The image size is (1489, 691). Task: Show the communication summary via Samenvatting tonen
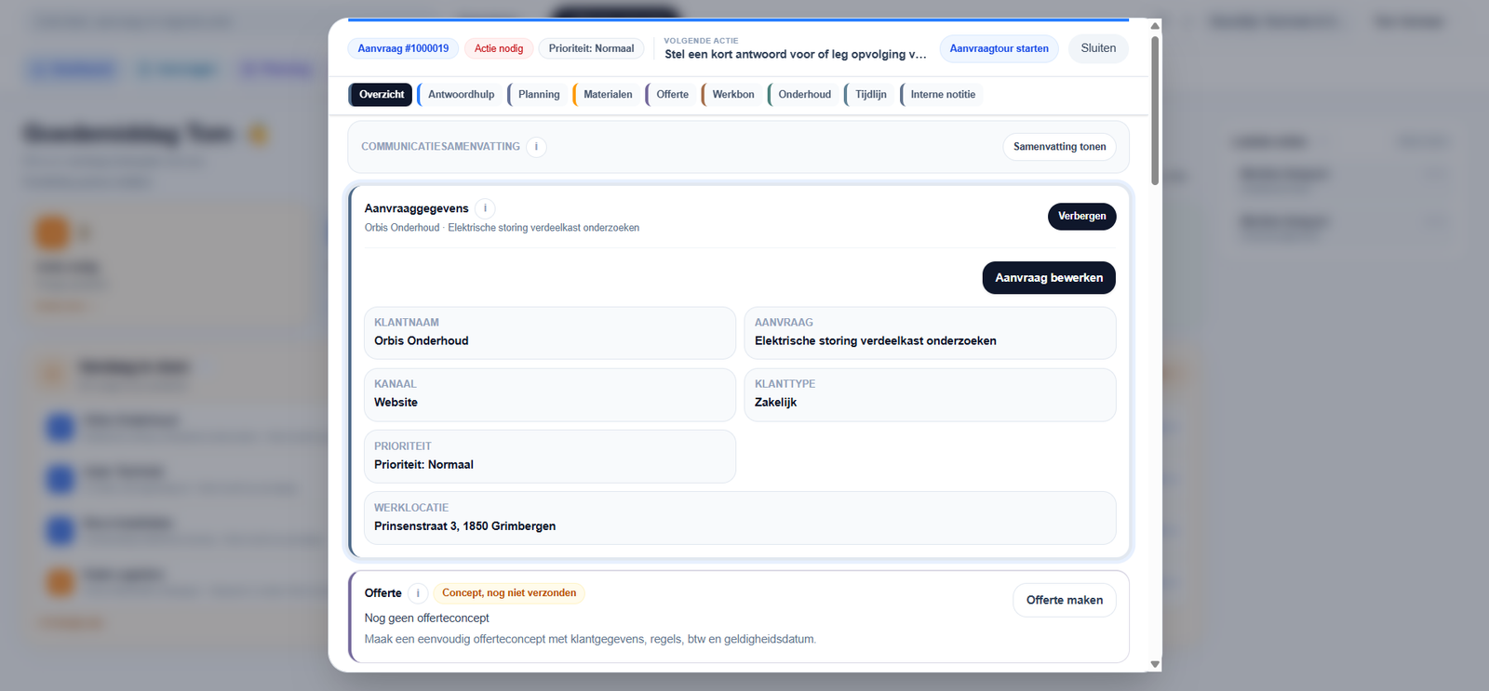click(1059, 147)
